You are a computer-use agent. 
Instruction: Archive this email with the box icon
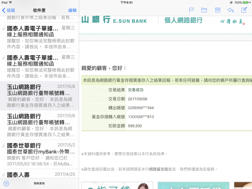point(217,10)
